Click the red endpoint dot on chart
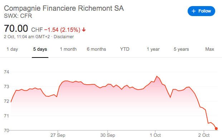 [x=216, y=129]
